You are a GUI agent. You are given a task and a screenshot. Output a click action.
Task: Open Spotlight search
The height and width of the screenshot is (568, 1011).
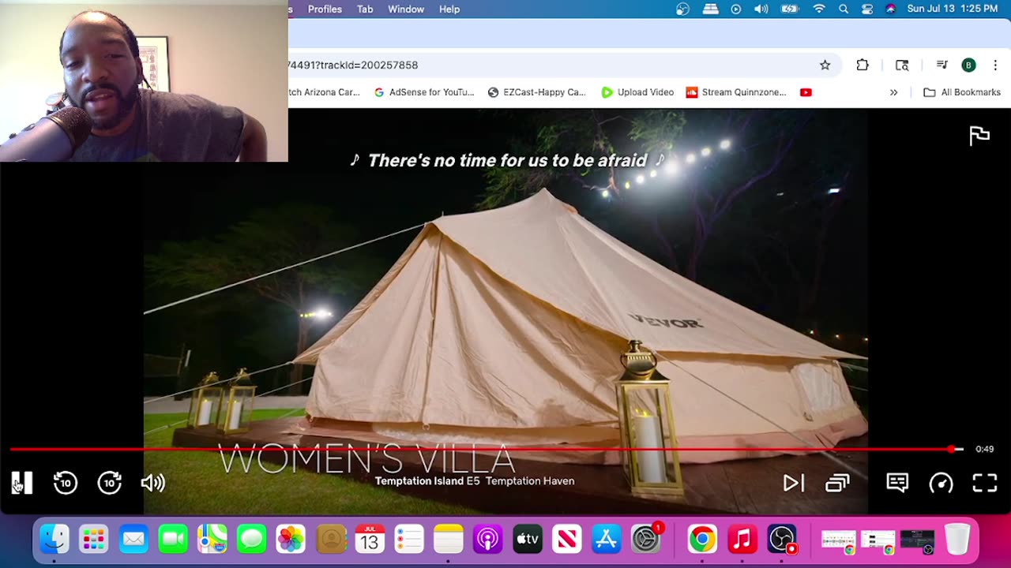pos(844,9)
